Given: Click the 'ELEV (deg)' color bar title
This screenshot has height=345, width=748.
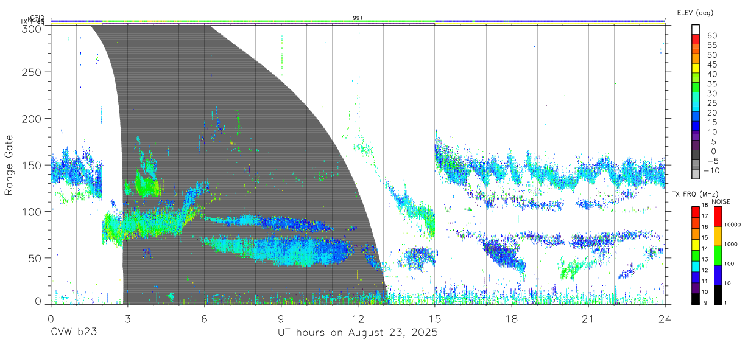Looking at the screenshot, I should (694, 12).
